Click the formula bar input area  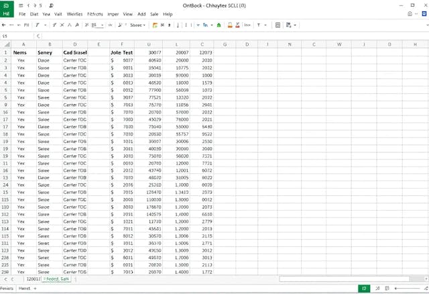pos(235,36)
